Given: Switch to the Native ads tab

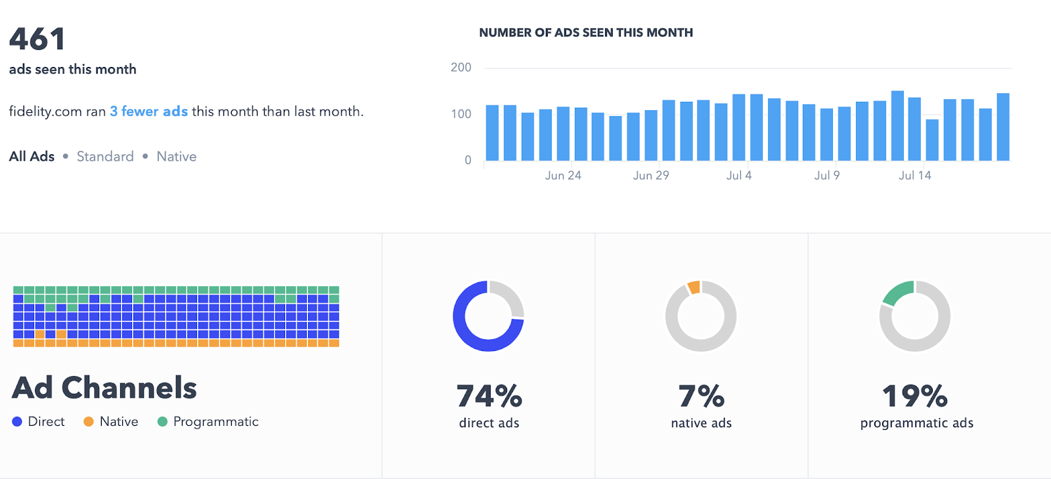Looking at the screenshot, I should [176, 156].
